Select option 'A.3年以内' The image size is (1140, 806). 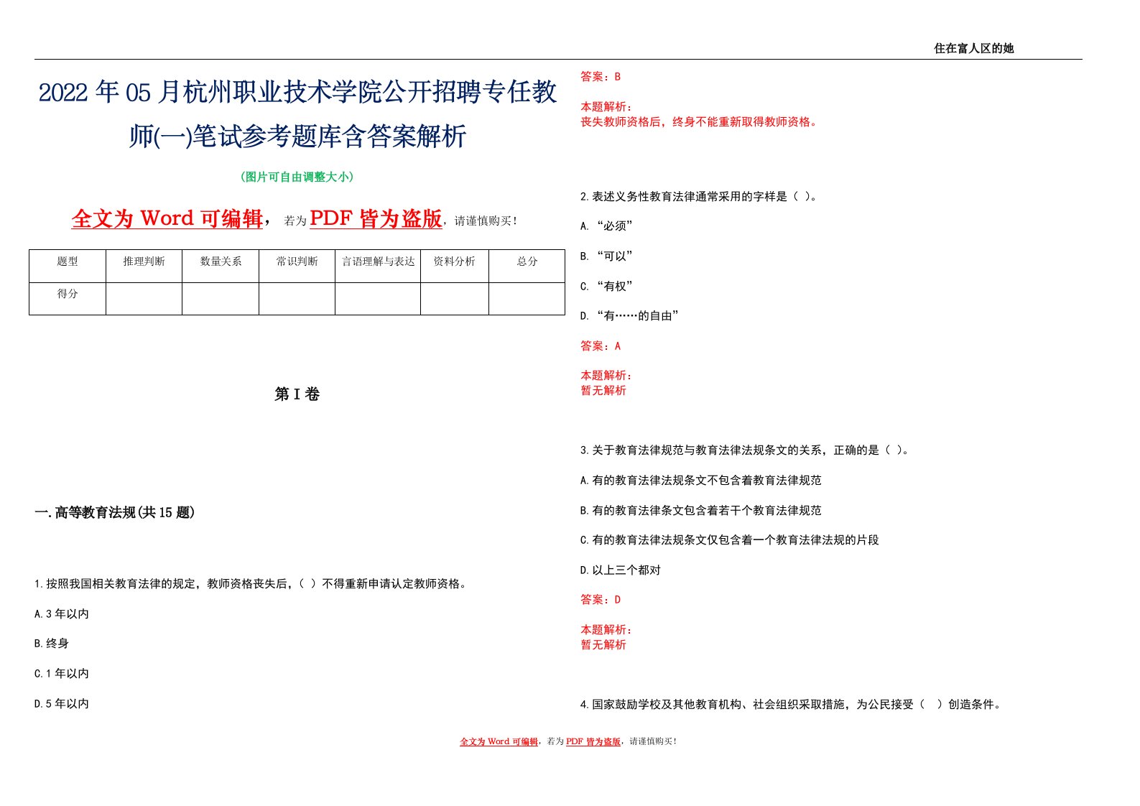point(62,613)
